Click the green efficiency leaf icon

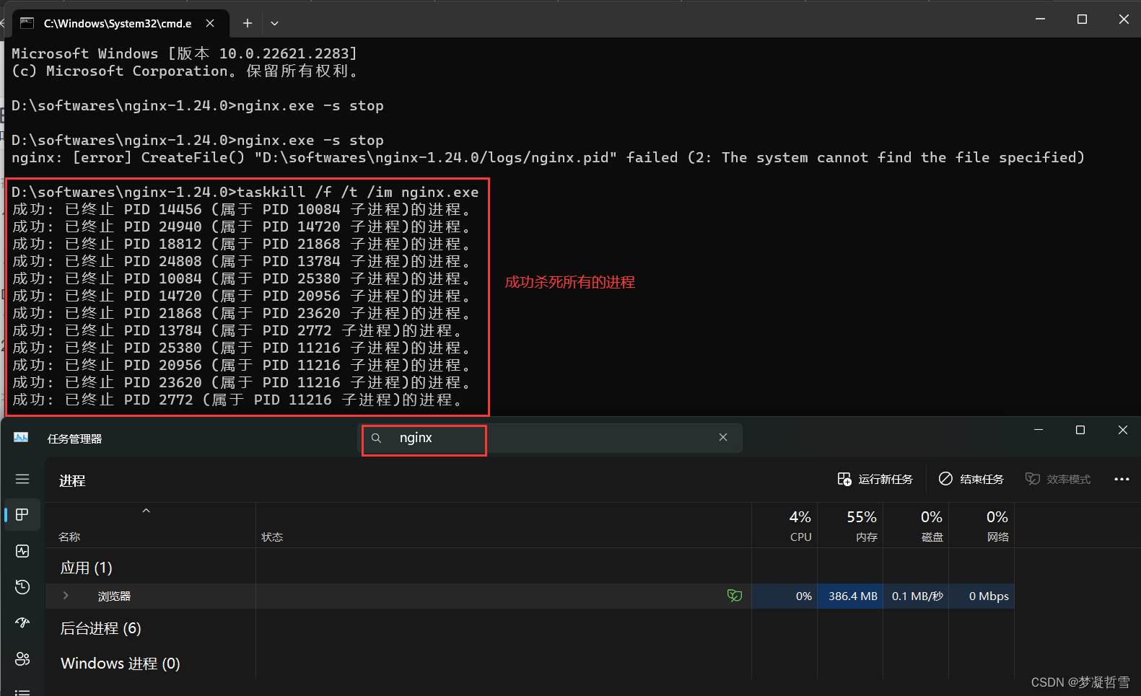tap(735, 596)
